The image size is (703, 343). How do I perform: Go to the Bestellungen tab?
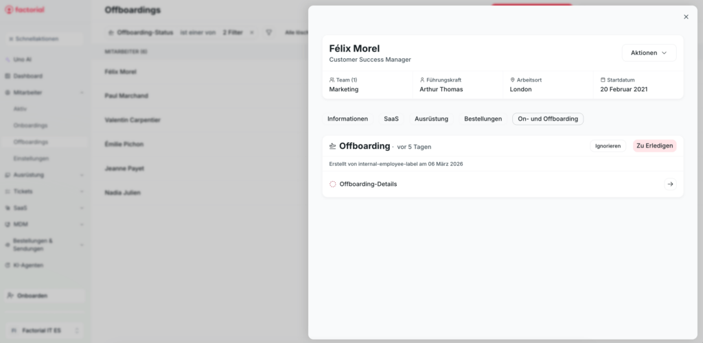(x=483, y=119)
